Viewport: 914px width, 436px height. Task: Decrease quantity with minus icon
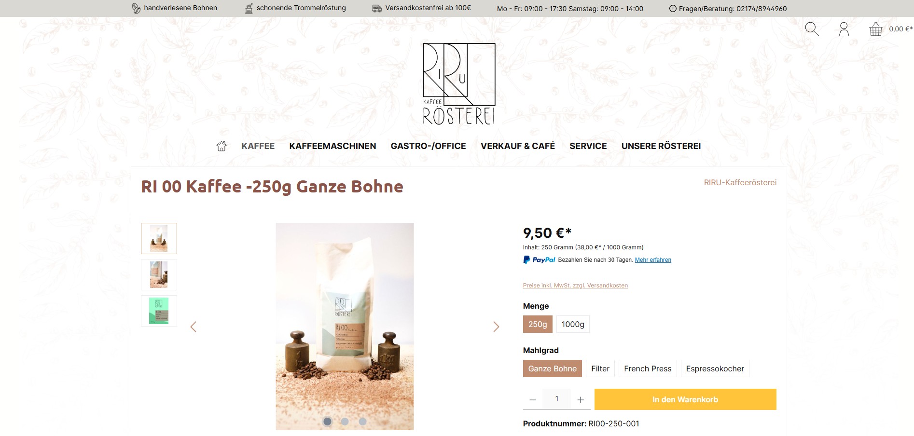point(533,399)
